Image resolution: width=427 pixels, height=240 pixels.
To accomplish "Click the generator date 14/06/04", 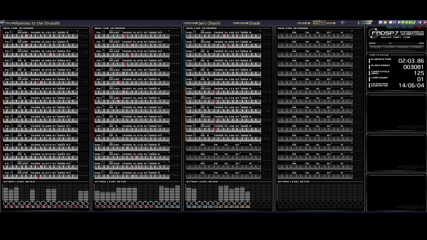I will (x=411, y=85).
